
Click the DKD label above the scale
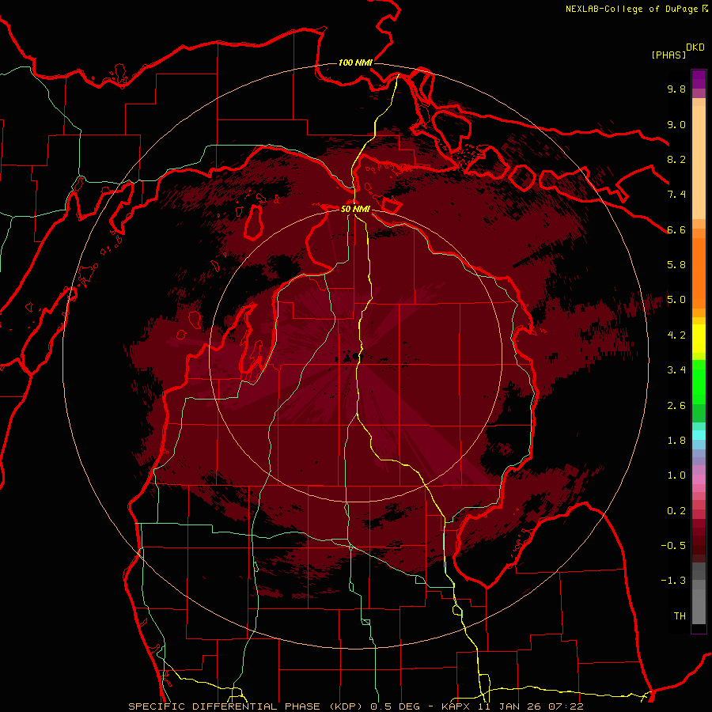(x=695, y=47)
